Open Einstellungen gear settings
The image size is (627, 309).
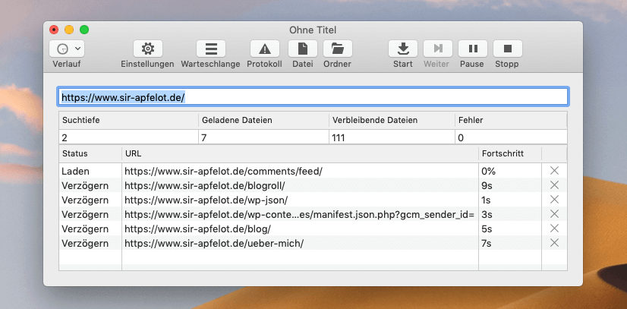coord(147,49)
